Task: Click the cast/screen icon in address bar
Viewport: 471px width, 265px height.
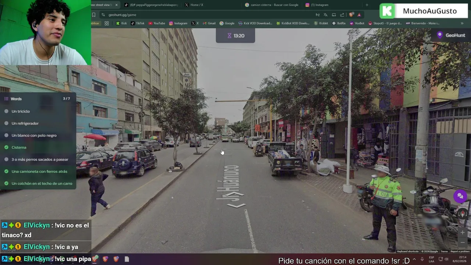Action: [x=334, y=15]
